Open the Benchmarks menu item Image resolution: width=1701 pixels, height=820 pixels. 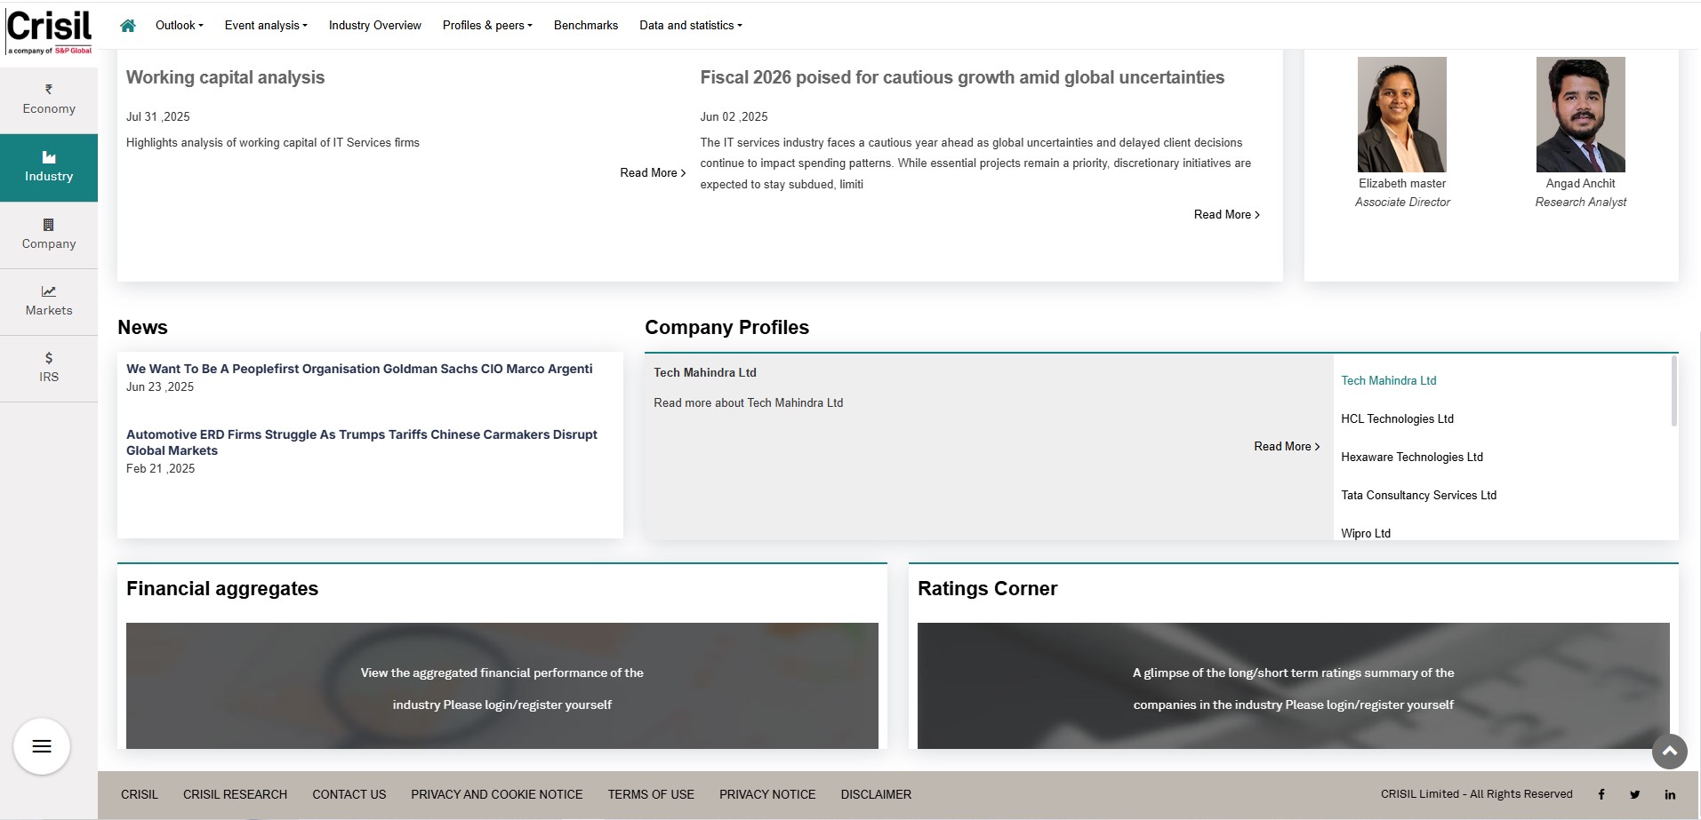[585, 26]
